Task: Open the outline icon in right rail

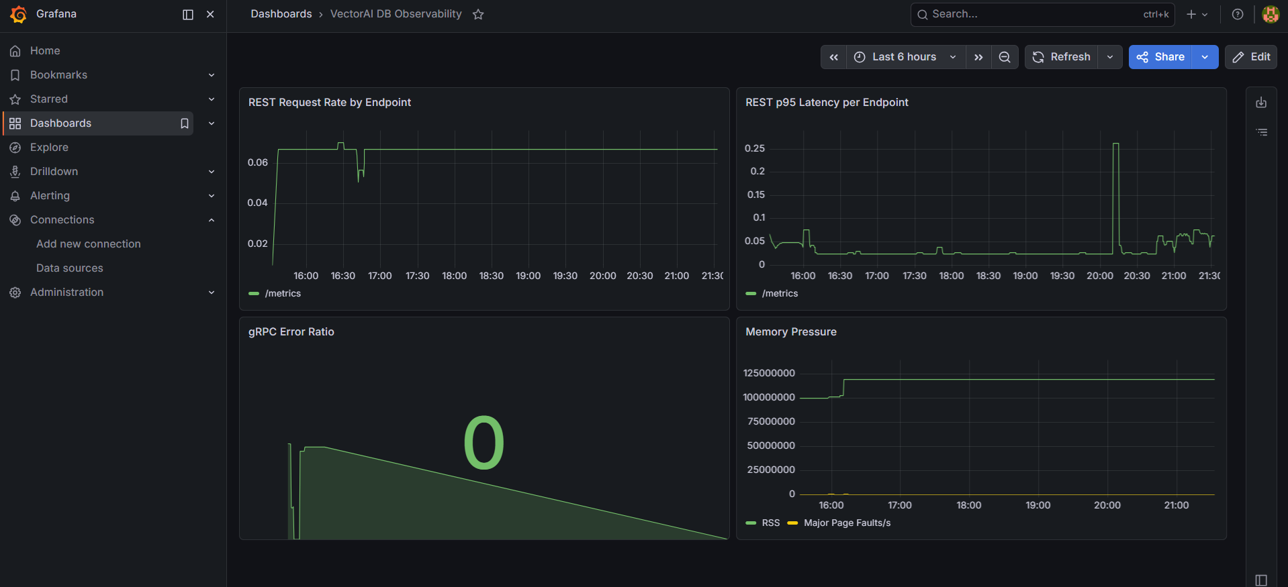Action: (x=1261, y=132)
